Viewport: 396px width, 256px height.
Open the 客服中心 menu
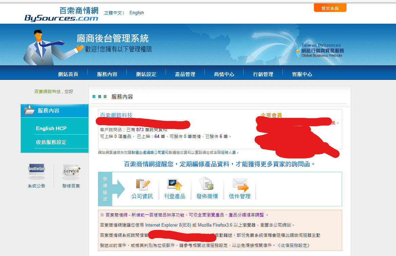tap(302, 74)
